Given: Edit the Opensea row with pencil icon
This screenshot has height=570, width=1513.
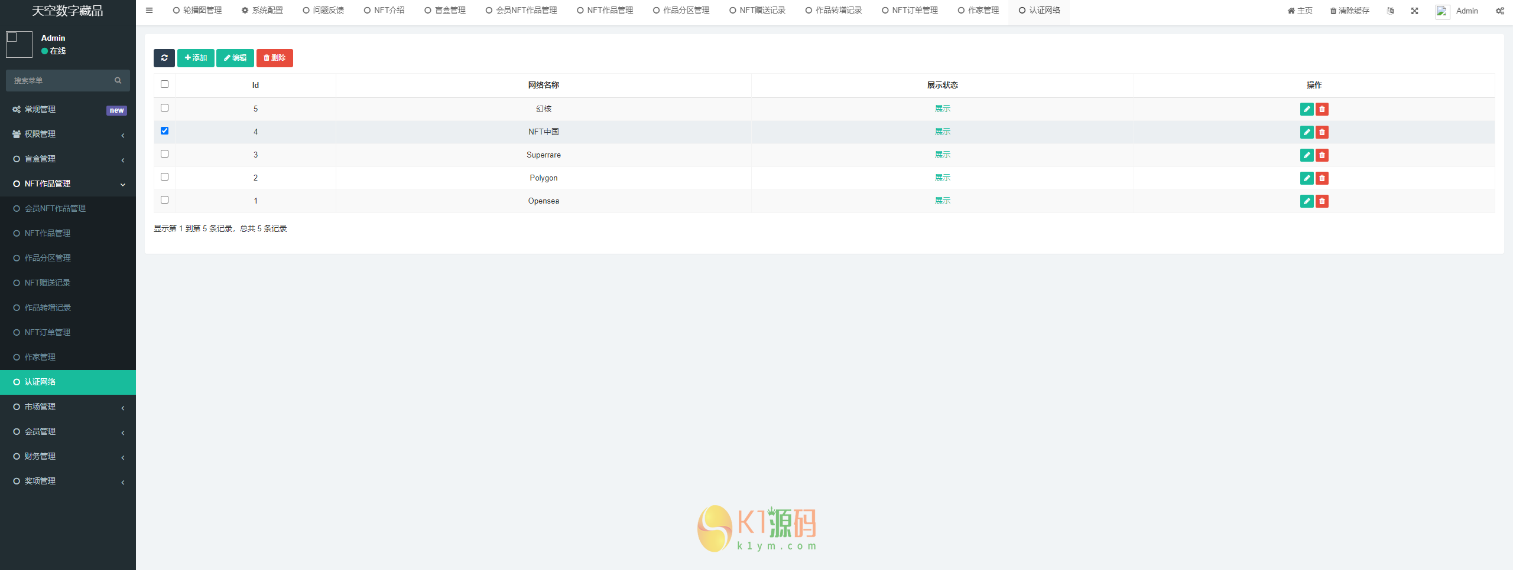Looking at the screenshot, I should (x=1307, y=201).
